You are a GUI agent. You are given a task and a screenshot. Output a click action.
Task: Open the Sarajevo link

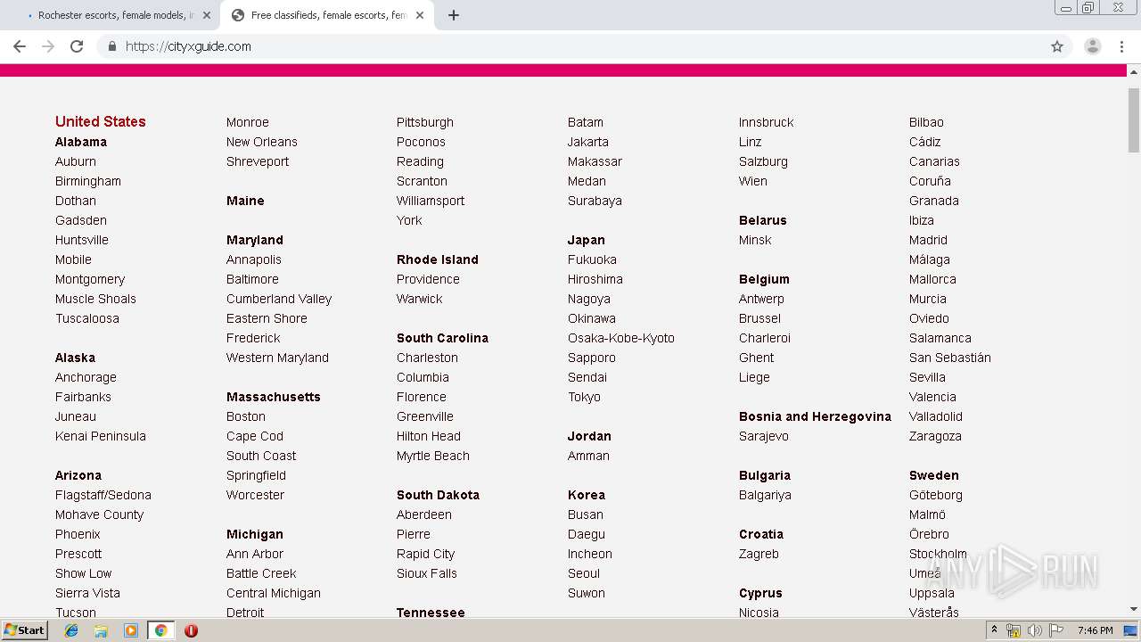point(764,436)
